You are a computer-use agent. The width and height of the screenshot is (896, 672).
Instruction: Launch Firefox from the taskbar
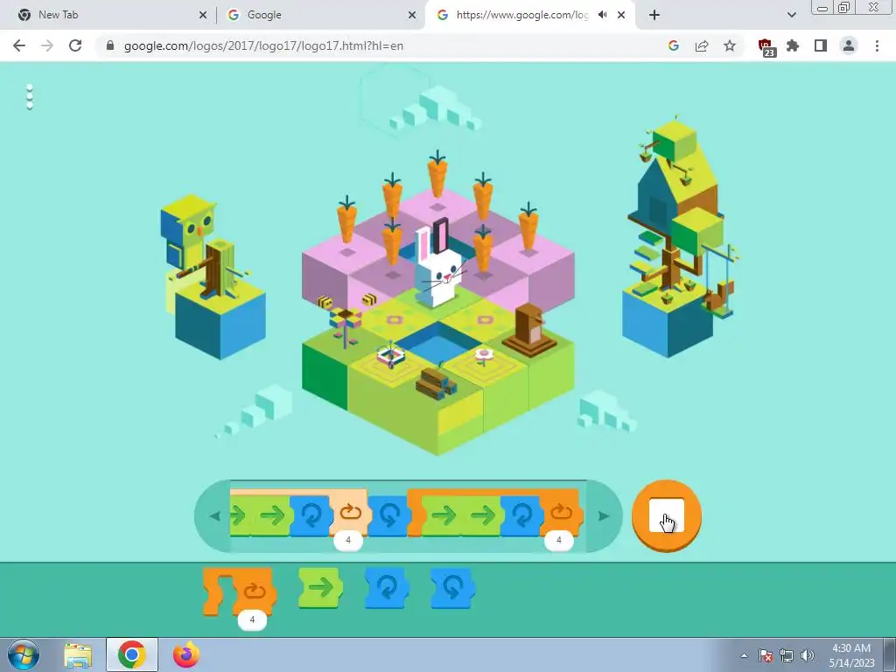186,655
